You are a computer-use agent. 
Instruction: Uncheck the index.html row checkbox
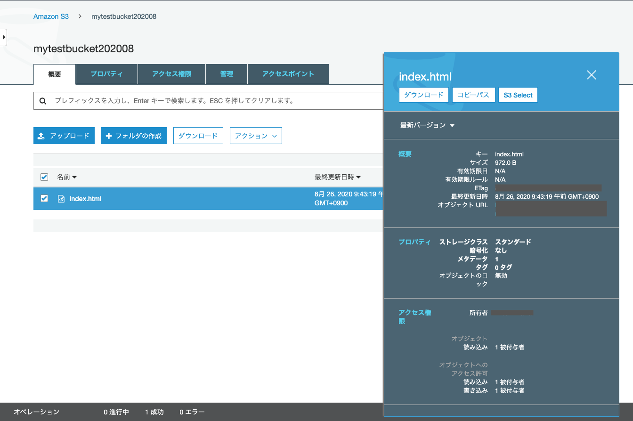[44, 198]
